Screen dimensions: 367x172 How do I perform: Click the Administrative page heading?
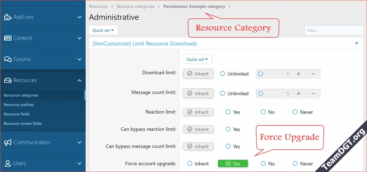coord(114,17)
